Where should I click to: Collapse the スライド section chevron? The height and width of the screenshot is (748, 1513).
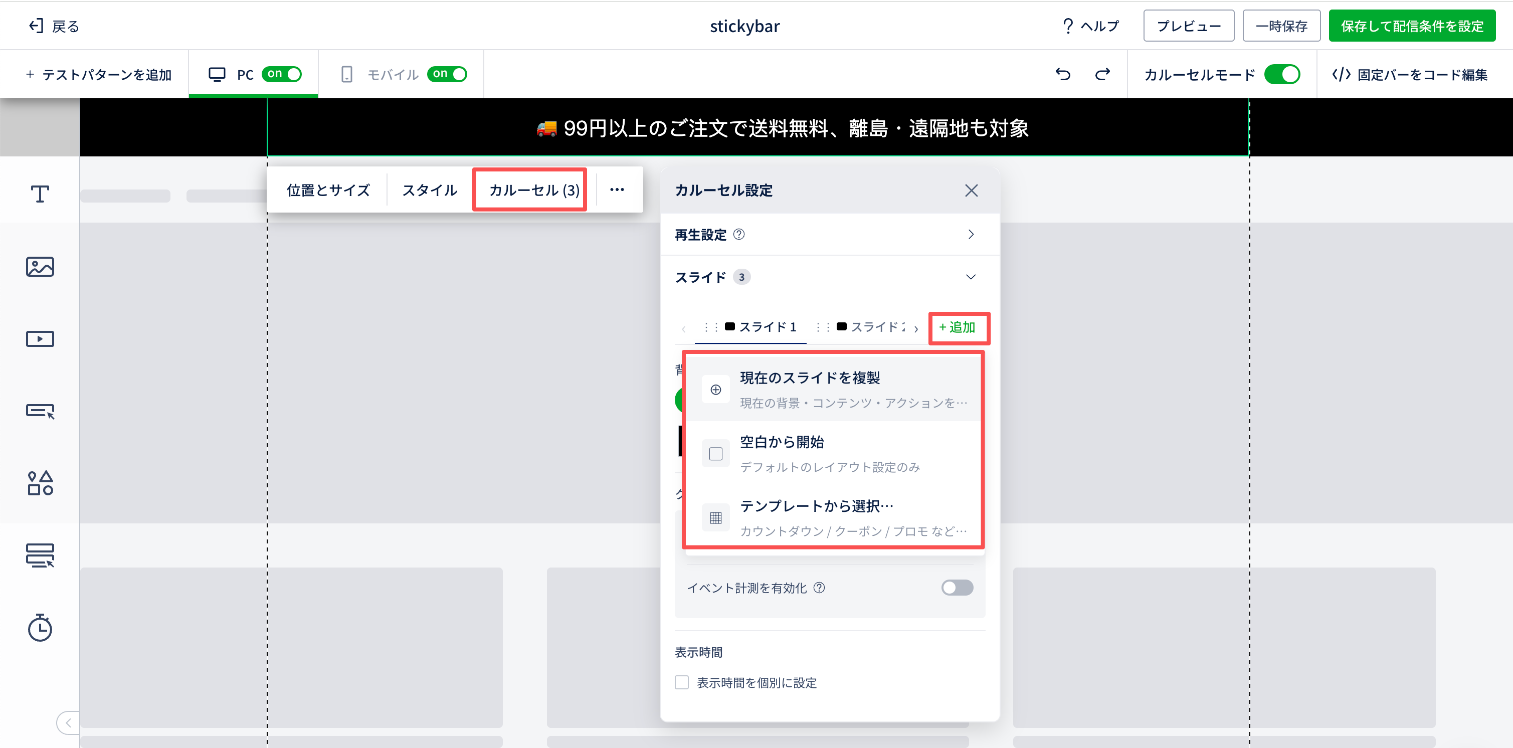(971, 277)
